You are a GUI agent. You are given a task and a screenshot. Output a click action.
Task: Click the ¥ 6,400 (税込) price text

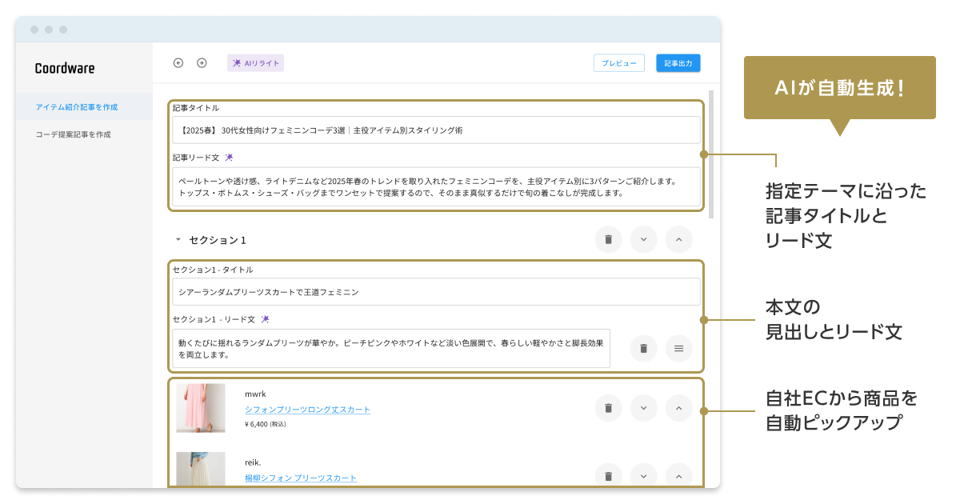(x=265, y=424)
